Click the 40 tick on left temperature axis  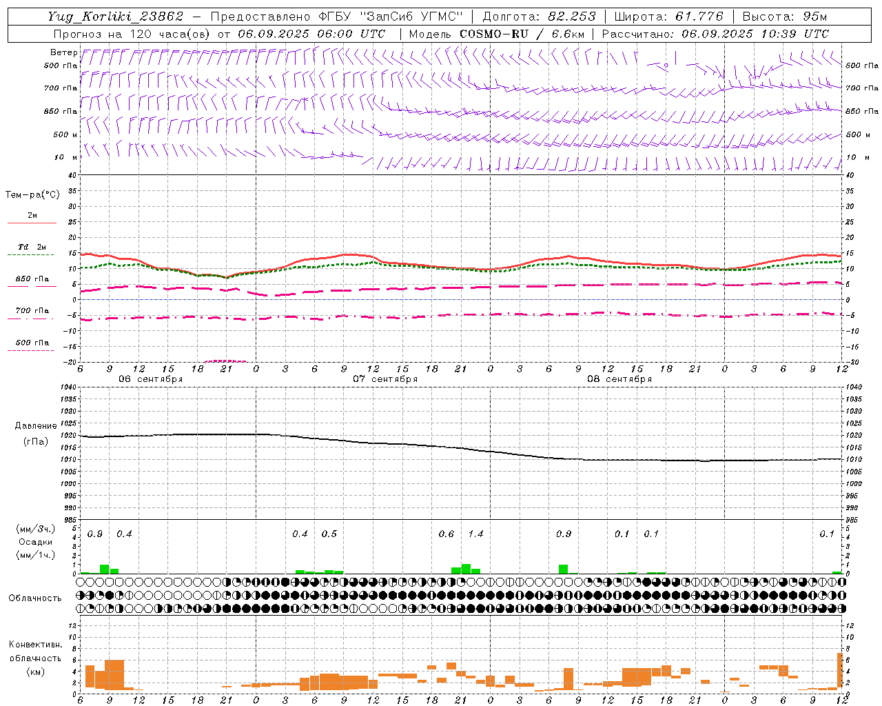click(x=72, y=175)
